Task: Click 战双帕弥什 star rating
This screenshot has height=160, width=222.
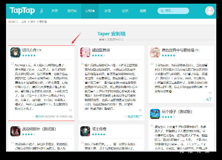Action: point(29,134)
